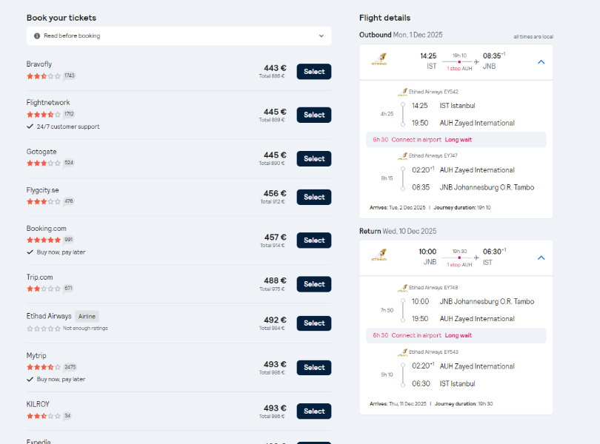Click the checkmark beside 24/7 customer support
Image resolution: width=600 pixels, height=444 pixels.
(30, 127)
